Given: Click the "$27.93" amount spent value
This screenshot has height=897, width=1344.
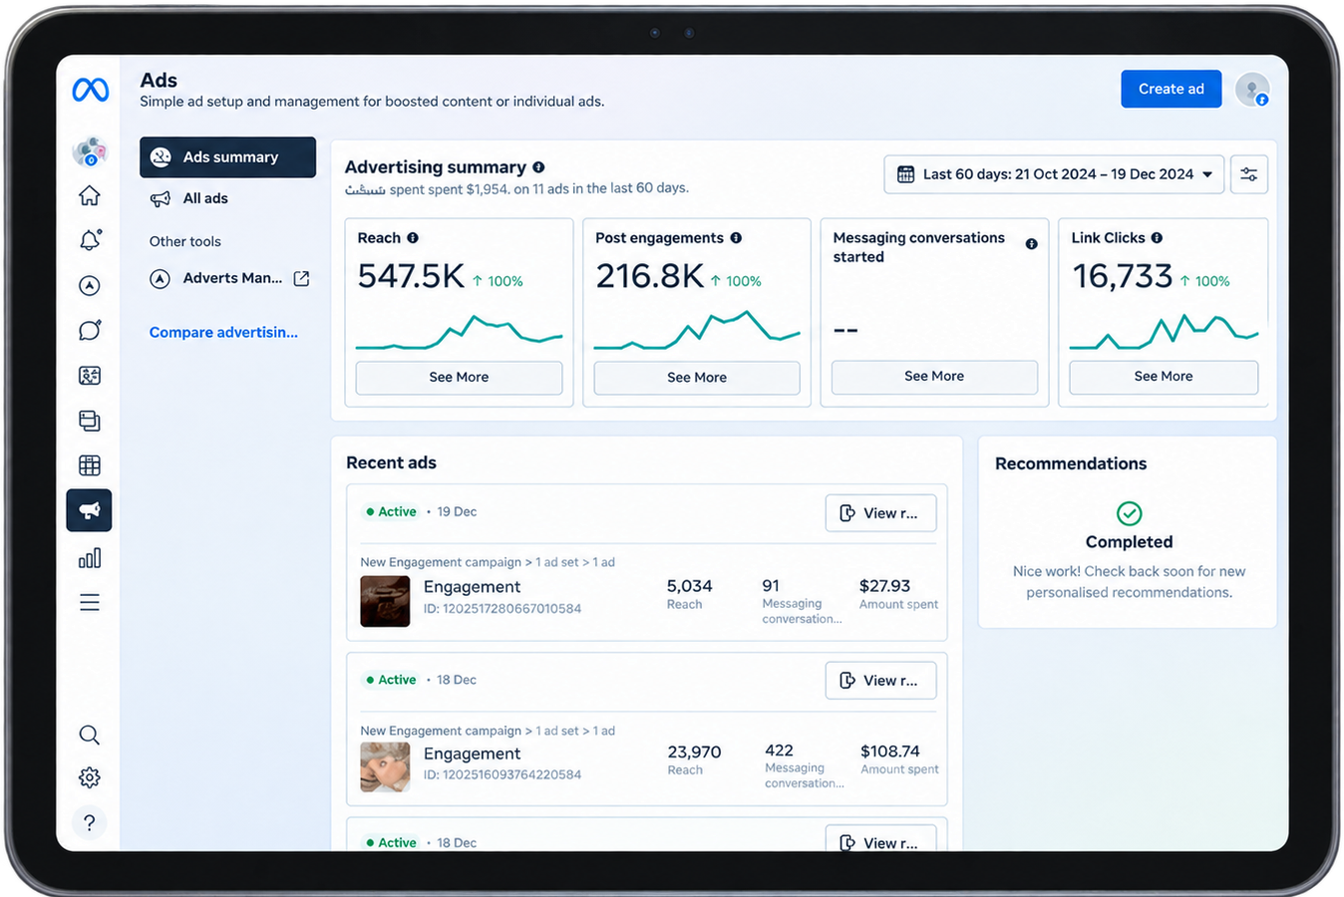Looking at the screenshot, I should [884, 586].
